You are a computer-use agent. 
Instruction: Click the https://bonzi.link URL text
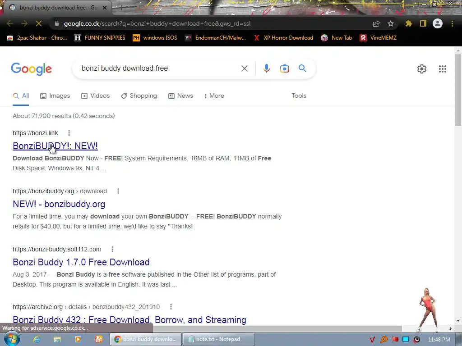[x=35, y=133]
